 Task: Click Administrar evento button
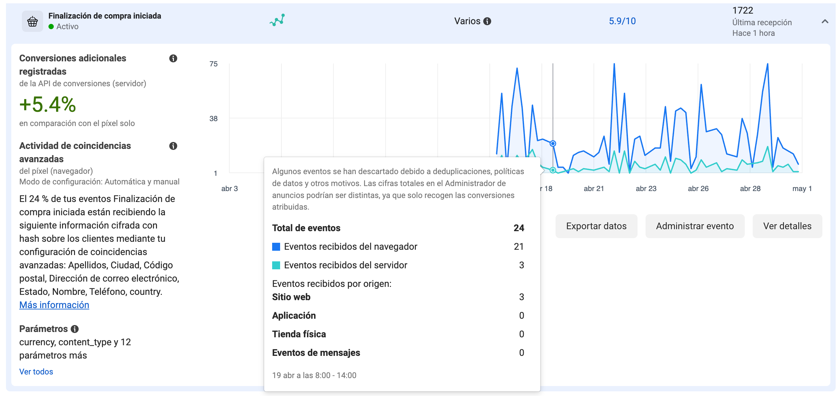(695, 226)
